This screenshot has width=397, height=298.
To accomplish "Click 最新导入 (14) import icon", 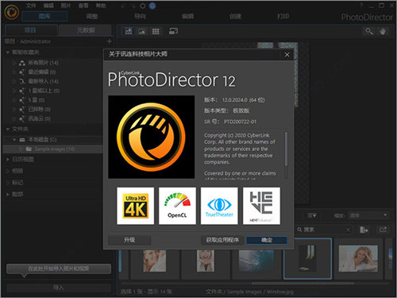I will tap(22, 81).
